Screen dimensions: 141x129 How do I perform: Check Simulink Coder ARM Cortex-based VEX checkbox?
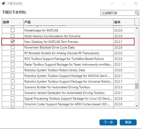pyautogui.click(x=13, y=104)
